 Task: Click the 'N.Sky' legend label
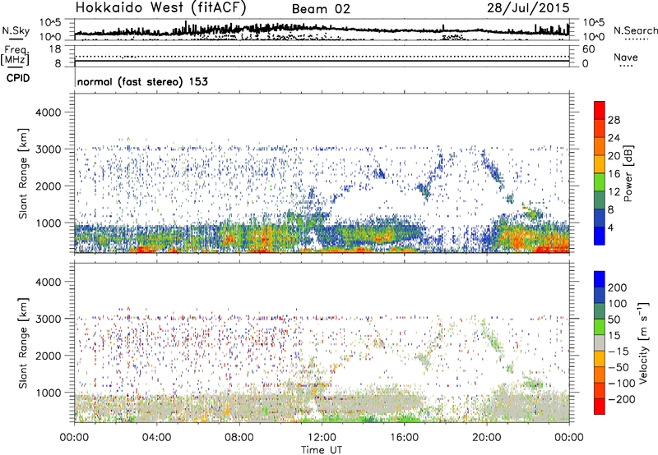16,30
